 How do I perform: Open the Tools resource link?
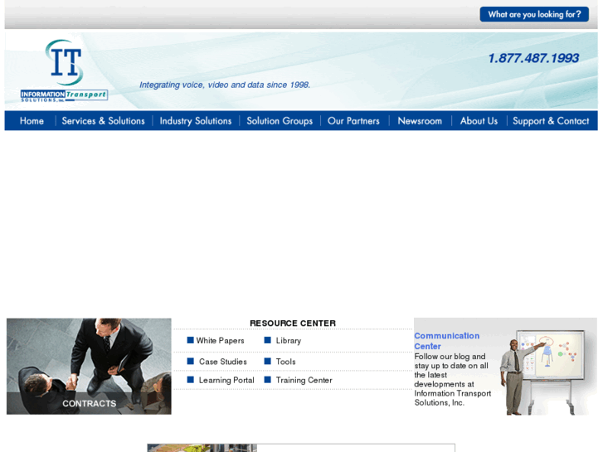point(285,362)
